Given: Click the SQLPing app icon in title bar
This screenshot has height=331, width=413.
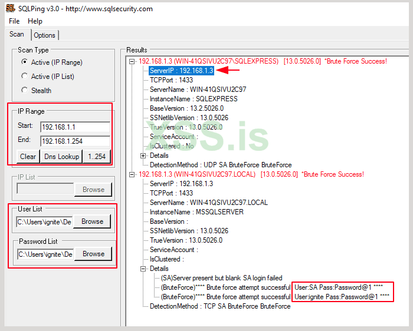Looking at the screenshot, I should click(x=10, y=8).
